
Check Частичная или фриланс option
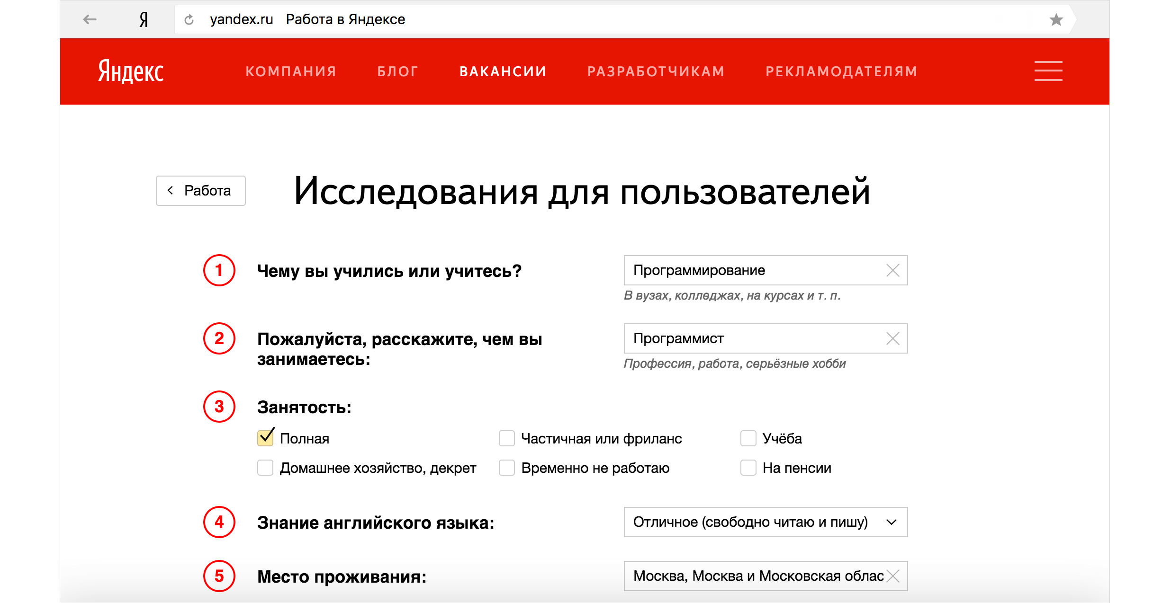(x=506, y=438)
